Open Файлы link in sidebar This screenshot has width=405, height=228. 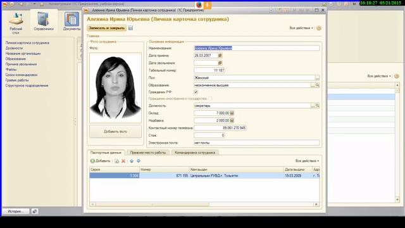pyautogui.click(x=11, y=70)
